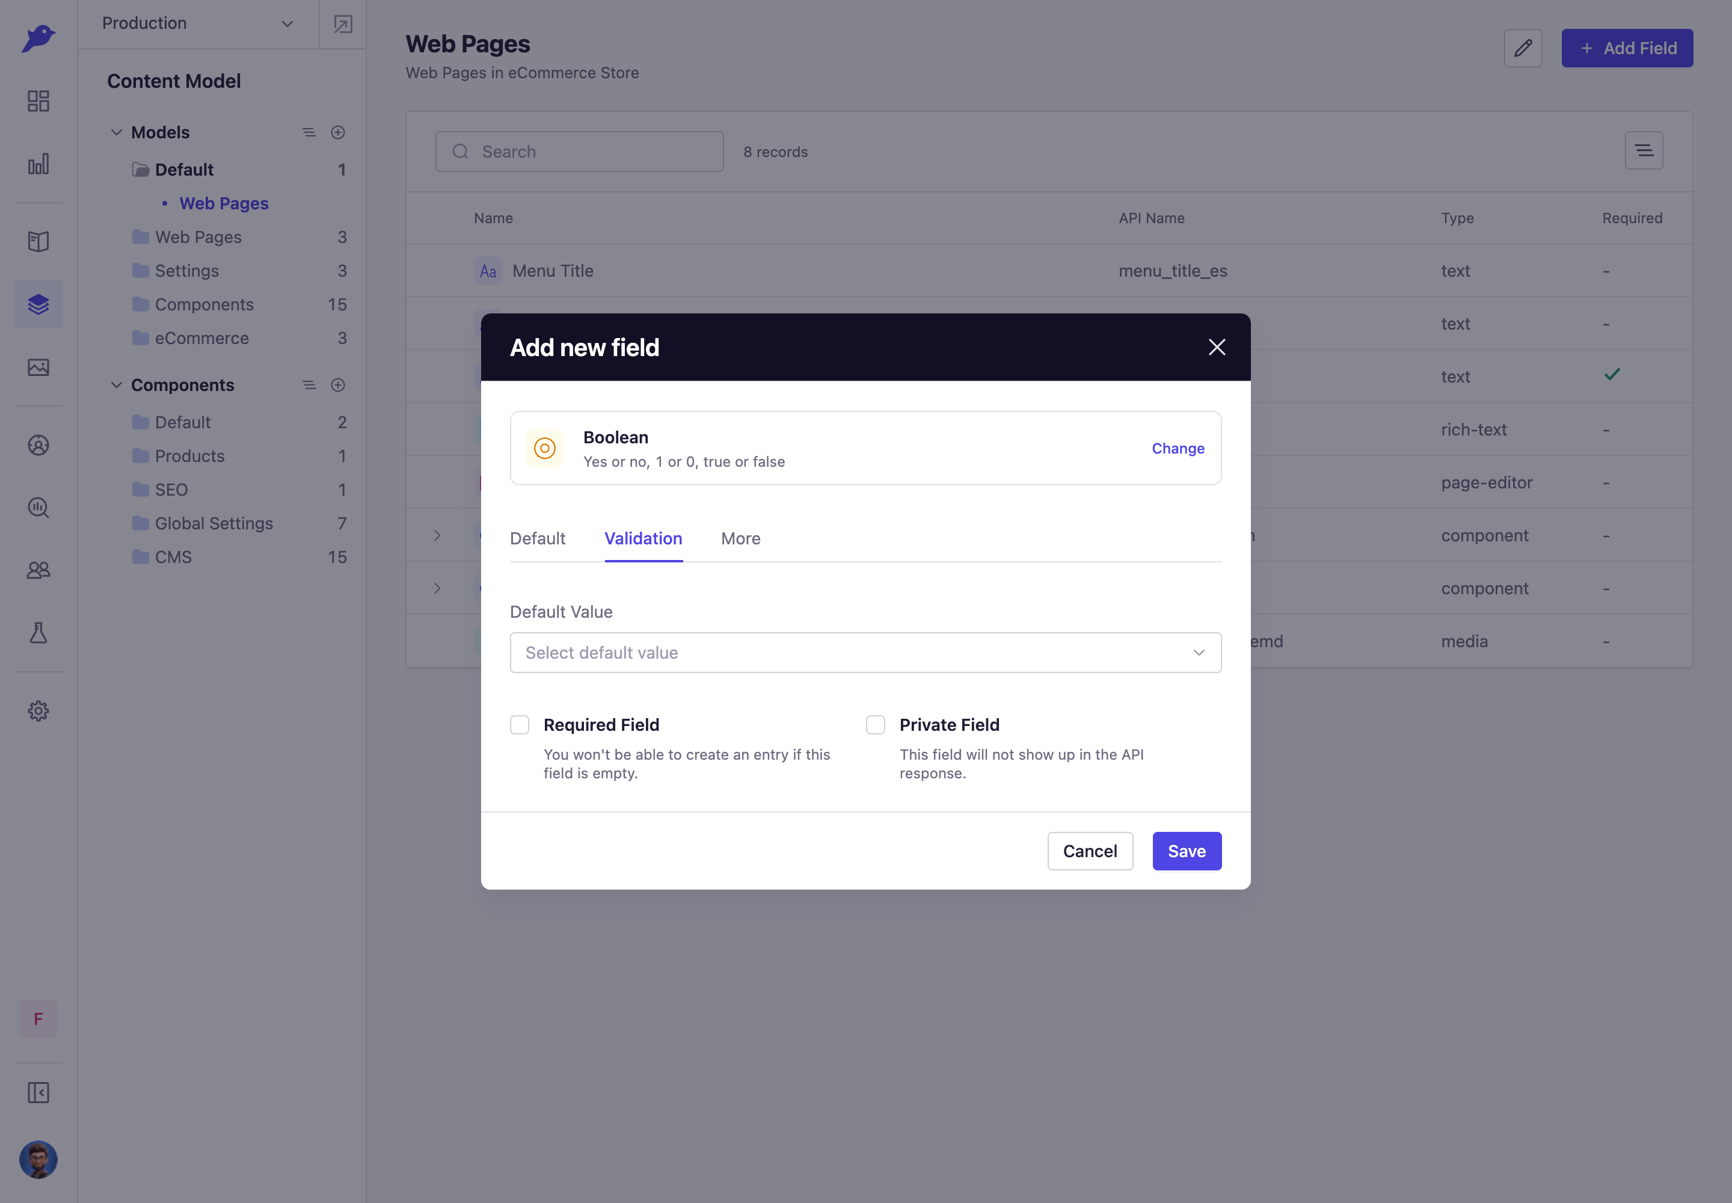Image resolution: width=1732 pixels, height=1203 pixels.
Task: Click the magnifier icon in Search box
Action: pos(461,152)
